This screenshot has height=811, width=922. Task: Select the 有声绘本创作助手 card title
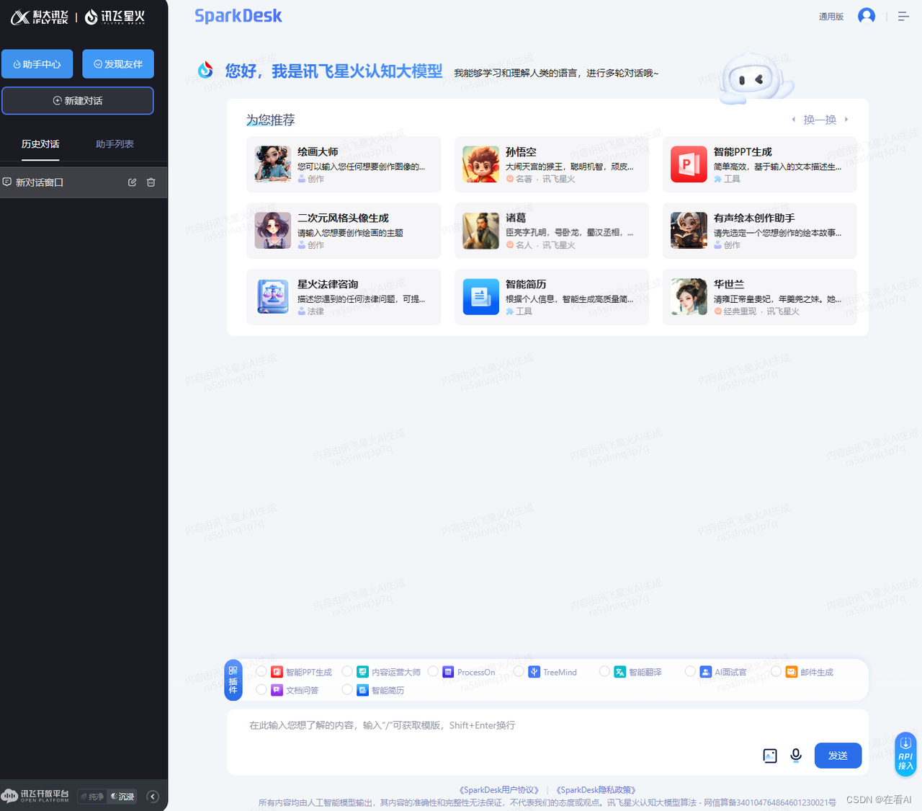coord(754,218)
